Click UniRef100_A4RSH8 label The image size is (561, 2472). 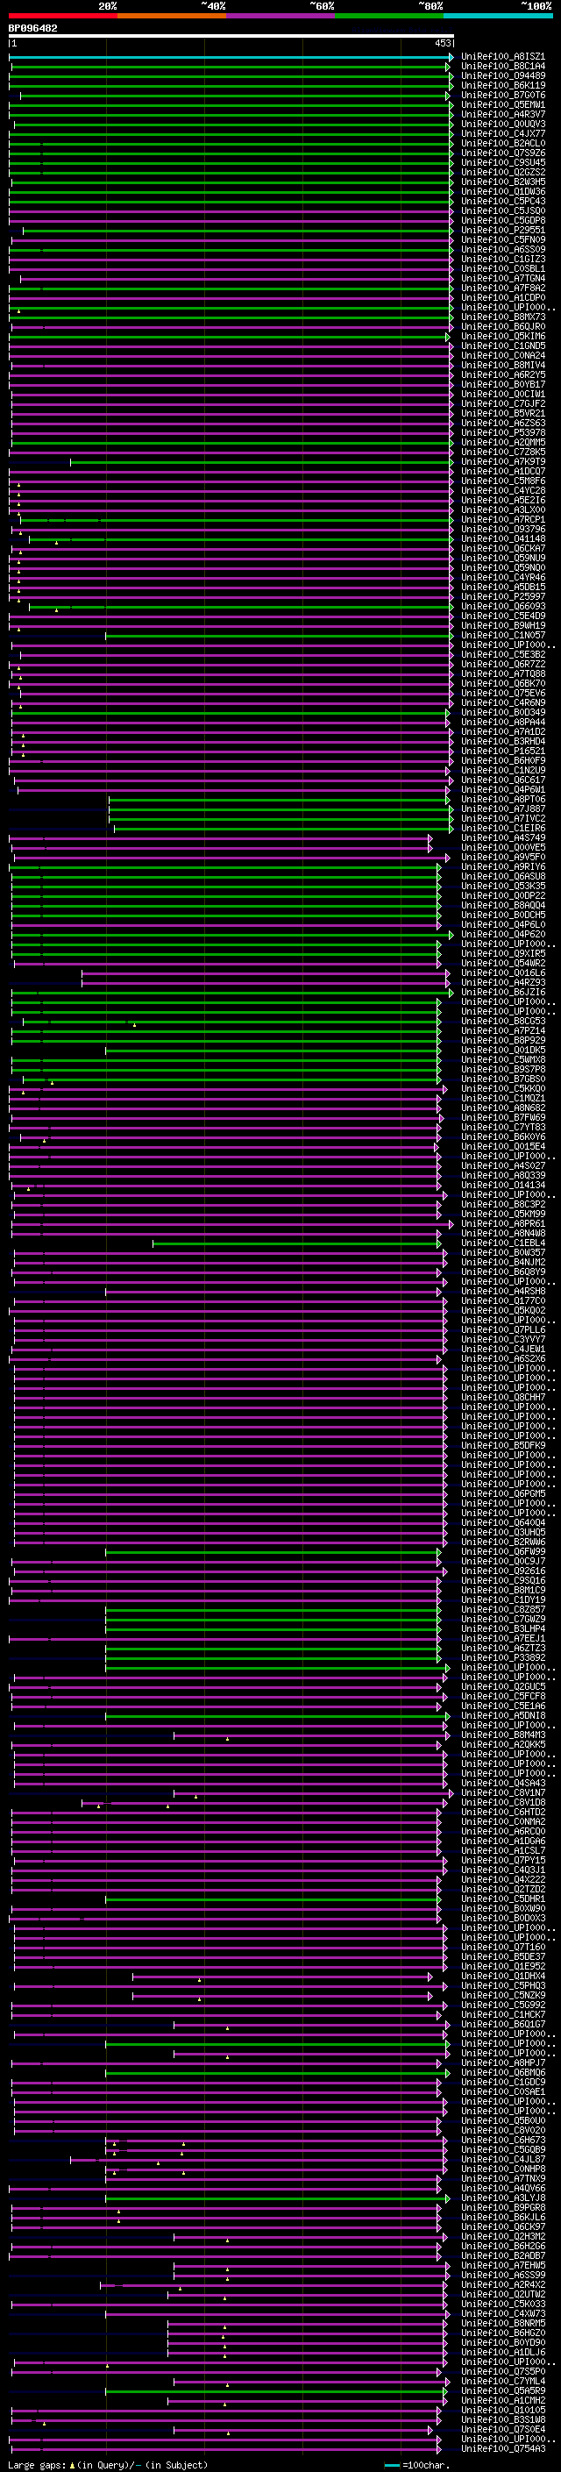tap(502, 1291)
